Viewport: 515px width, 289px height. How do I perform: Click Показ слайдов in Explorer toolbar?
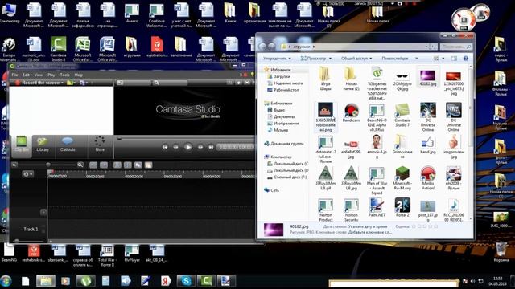[395, 59]
